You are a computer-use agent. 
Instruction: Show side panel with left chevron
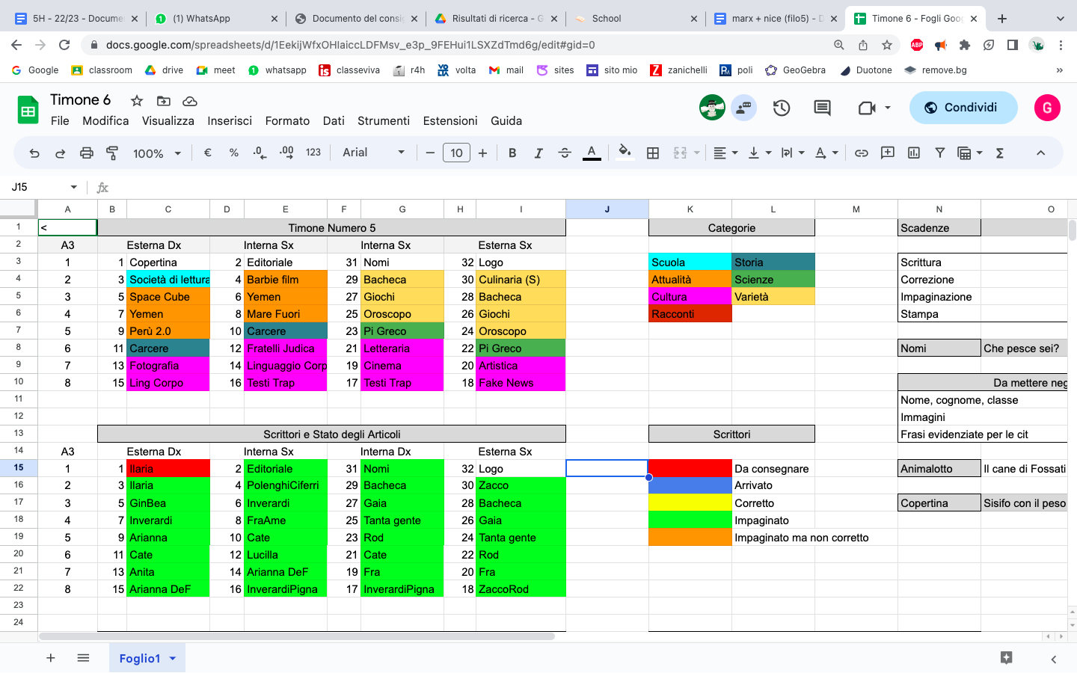(x=1054, y=659)
